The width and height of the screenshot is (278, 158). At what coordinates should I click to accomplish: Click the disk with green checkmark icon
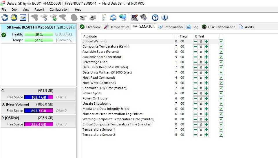pyautogui.click(x=53, y=18)
